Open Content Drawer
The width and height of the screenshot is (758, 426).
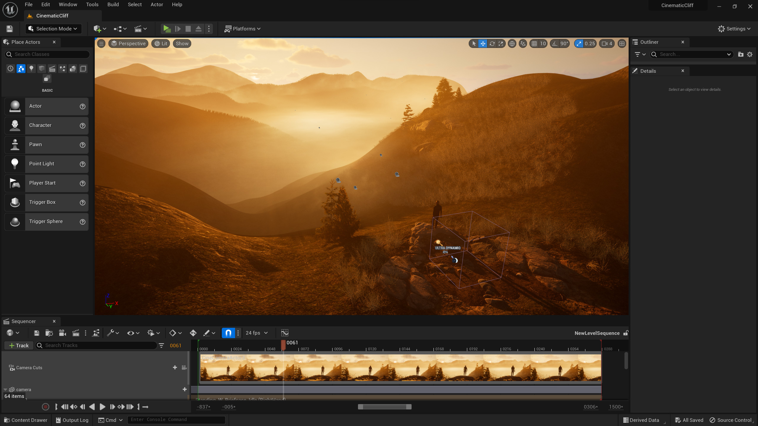26,420
